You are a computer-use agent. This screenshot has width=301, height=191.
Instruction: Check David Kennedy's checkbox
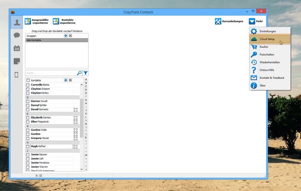(x=28, y=110)
